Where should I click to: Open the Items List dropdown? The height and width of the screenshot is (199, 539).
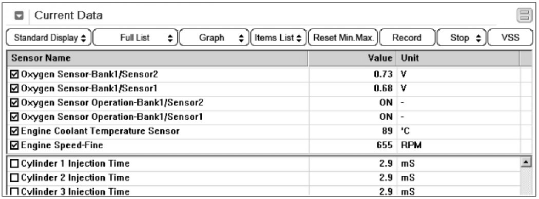278,38
